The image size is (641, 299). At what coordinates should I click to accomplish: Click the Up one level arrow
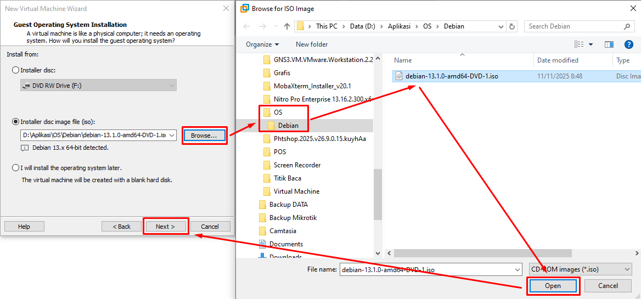pyautogui.click(x=287, y=26)
